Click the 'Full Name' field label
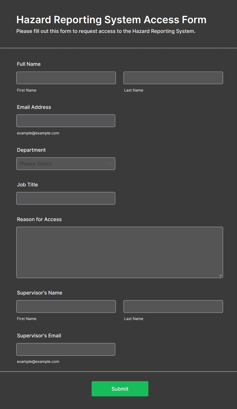Image resolution: width=237 pixels, height=409 pixels. click(29, 64)
